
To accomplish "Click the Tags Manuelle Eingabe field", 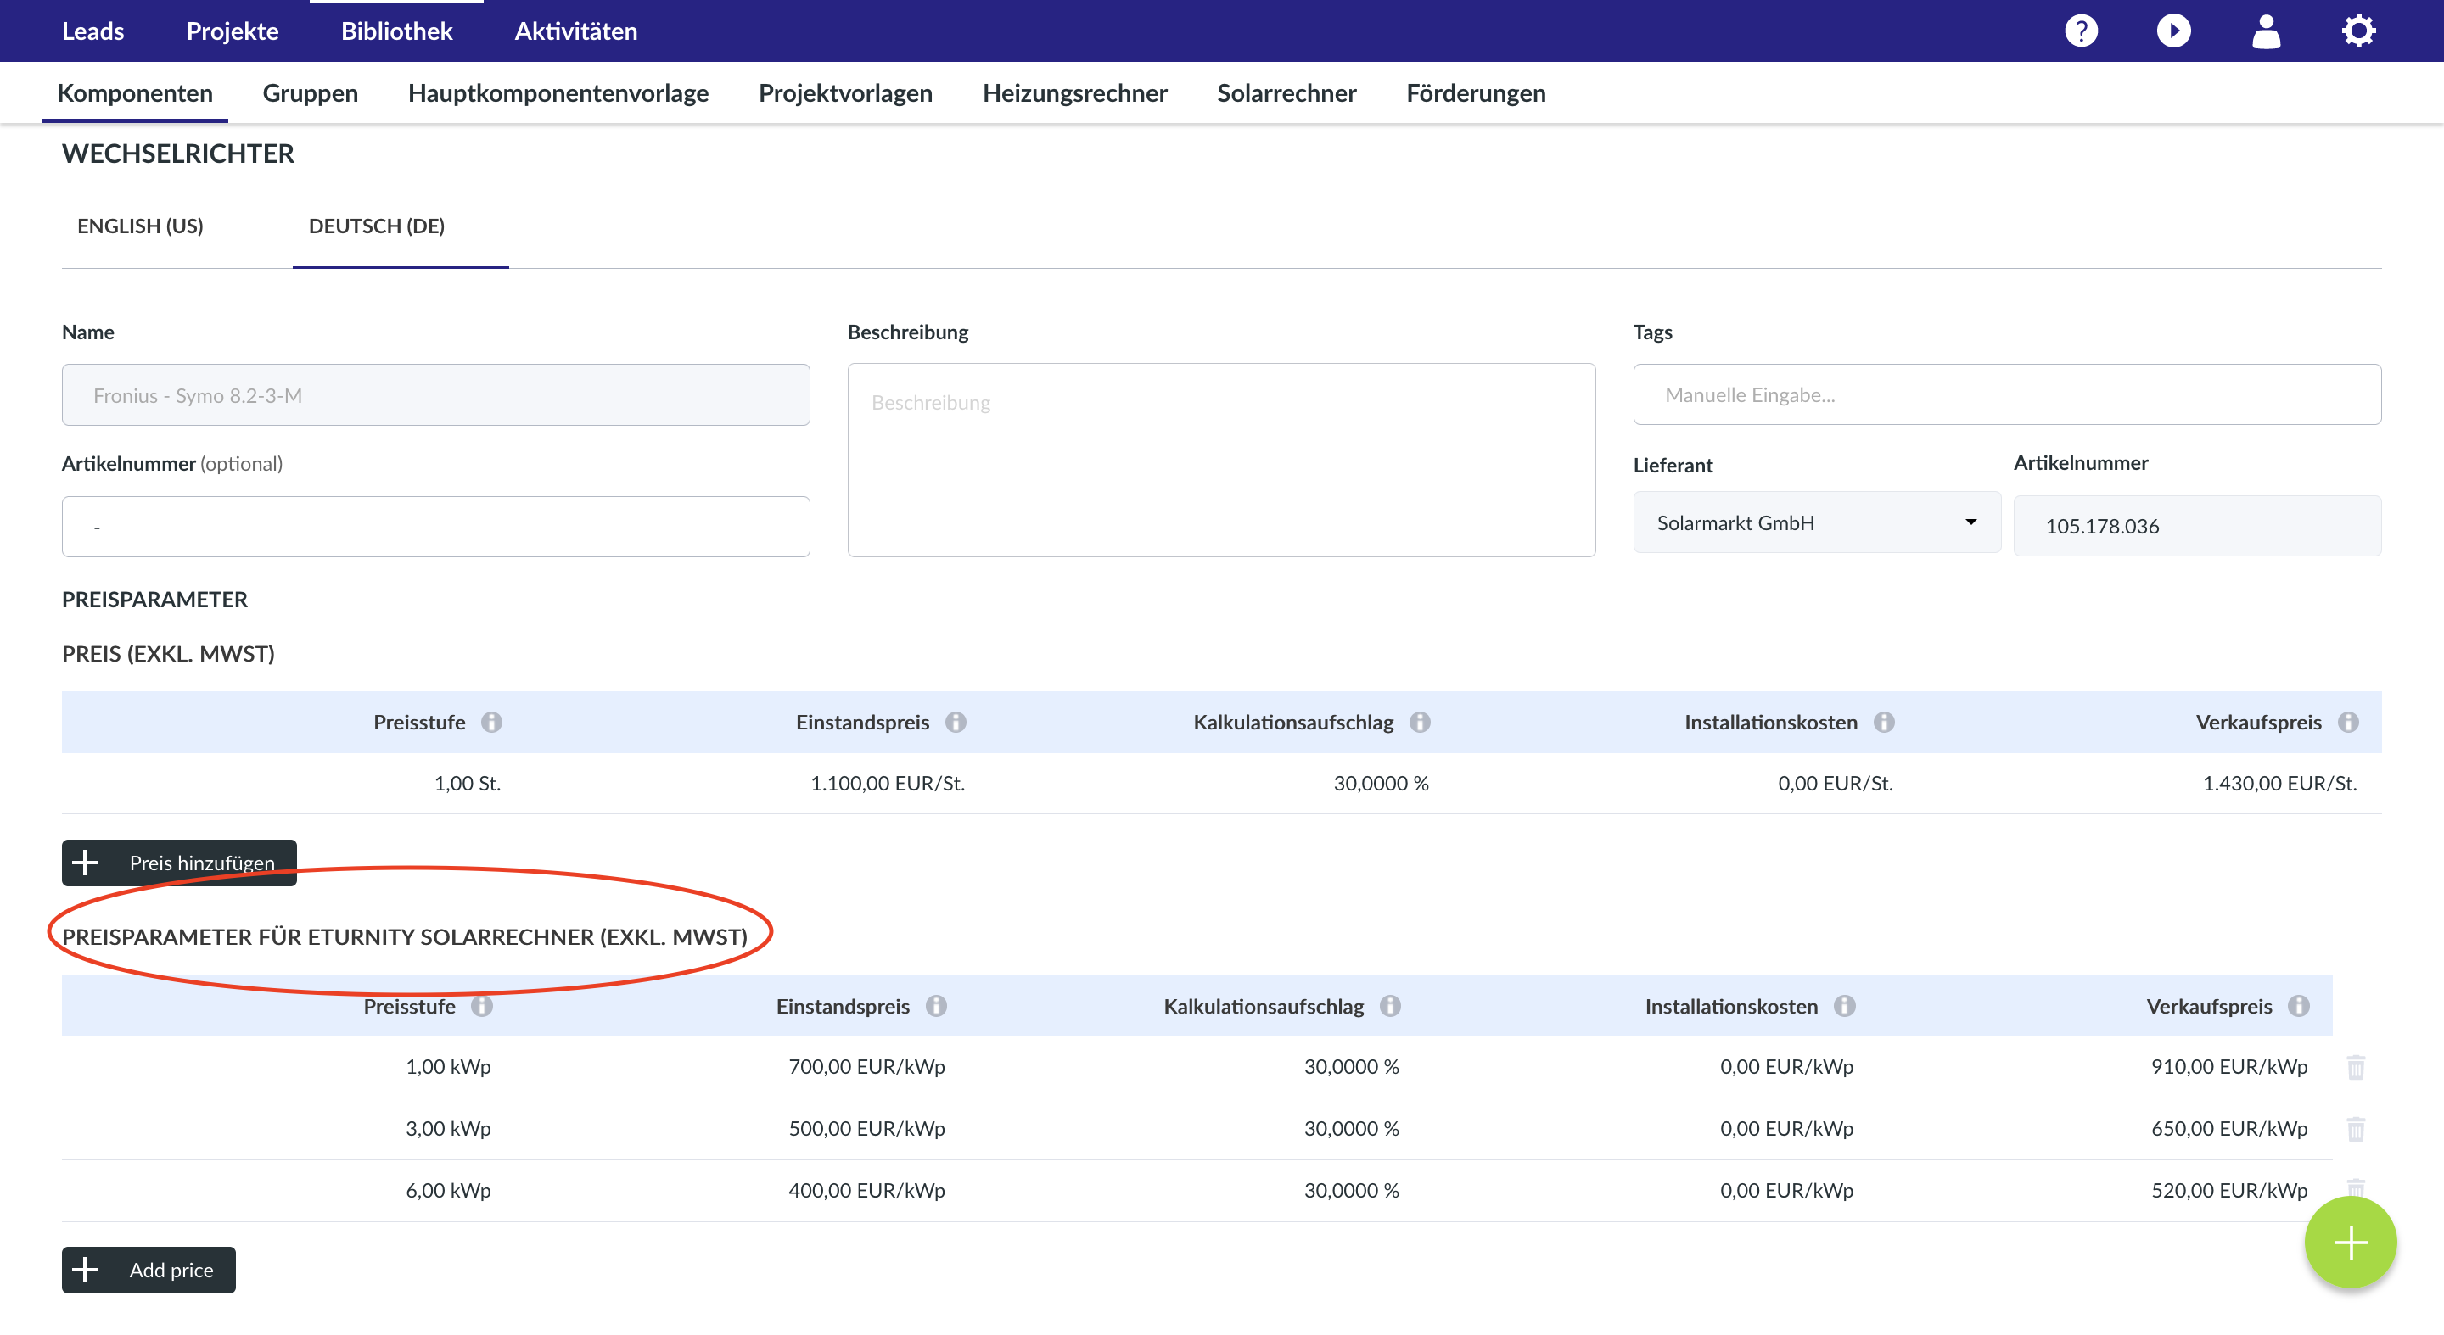I will click(2005, 394).
